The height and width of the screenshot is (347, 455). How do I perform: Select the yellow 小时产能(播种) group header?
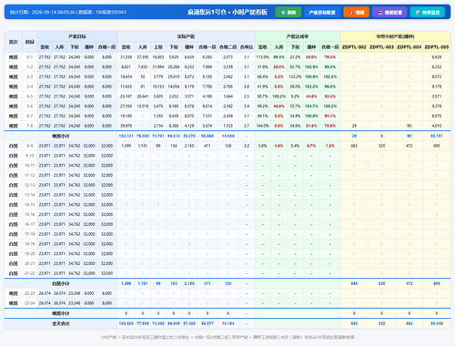395,36
